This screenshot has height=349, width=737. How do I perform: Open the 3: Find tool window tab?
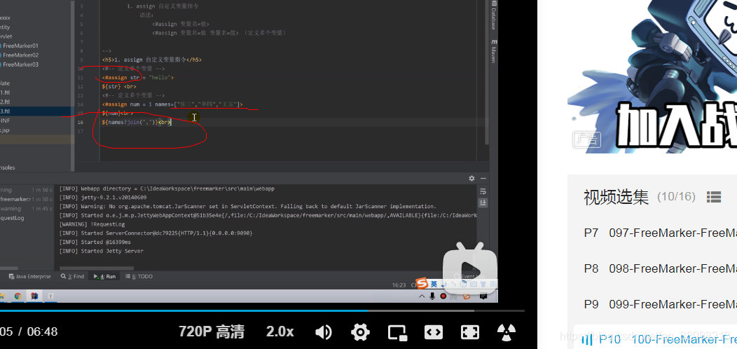pos(72,277)
